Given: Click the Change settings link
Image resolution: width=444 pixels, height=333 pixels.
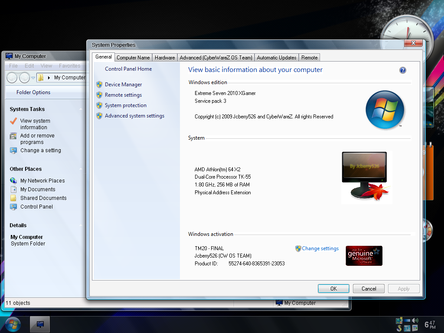Looking at the screenshot, I should point(320,248).
